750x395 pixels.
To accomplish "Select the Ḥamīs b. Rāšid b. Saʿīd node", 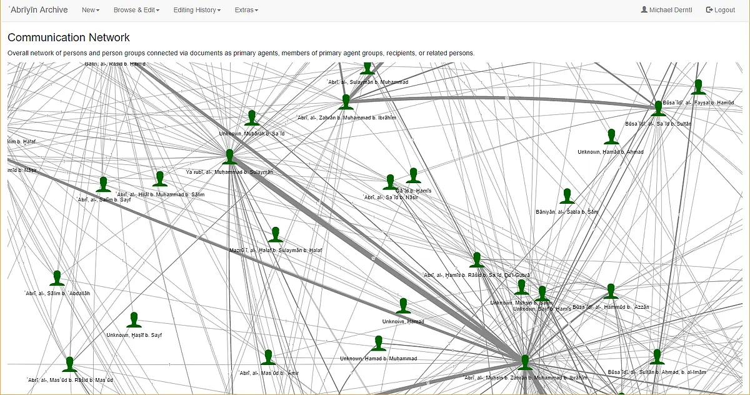I will coord(477,260).
